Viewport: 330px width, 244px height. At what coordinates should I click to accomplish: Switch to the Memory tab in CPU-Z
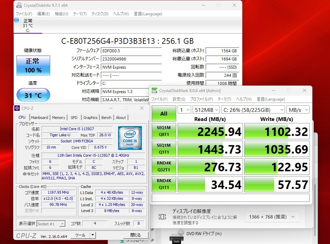tap(59, 118)
